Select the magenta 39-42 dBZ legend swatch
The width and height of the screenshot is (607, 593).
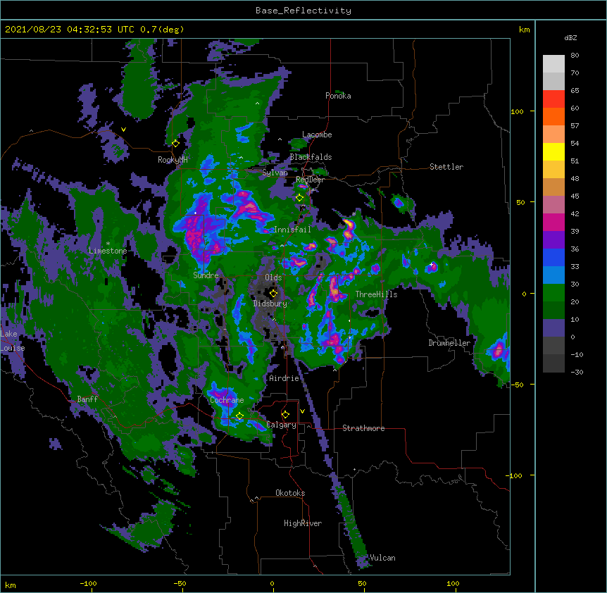point(553,222)
